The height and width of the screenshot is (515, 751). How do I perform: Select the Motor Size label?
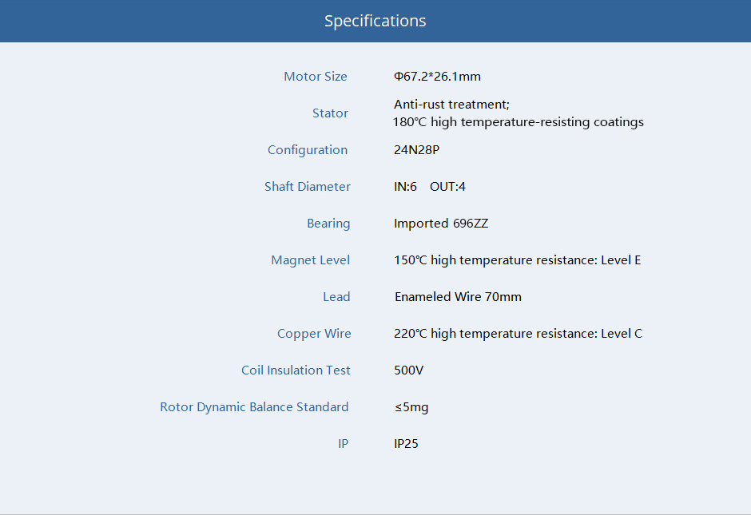316,77
